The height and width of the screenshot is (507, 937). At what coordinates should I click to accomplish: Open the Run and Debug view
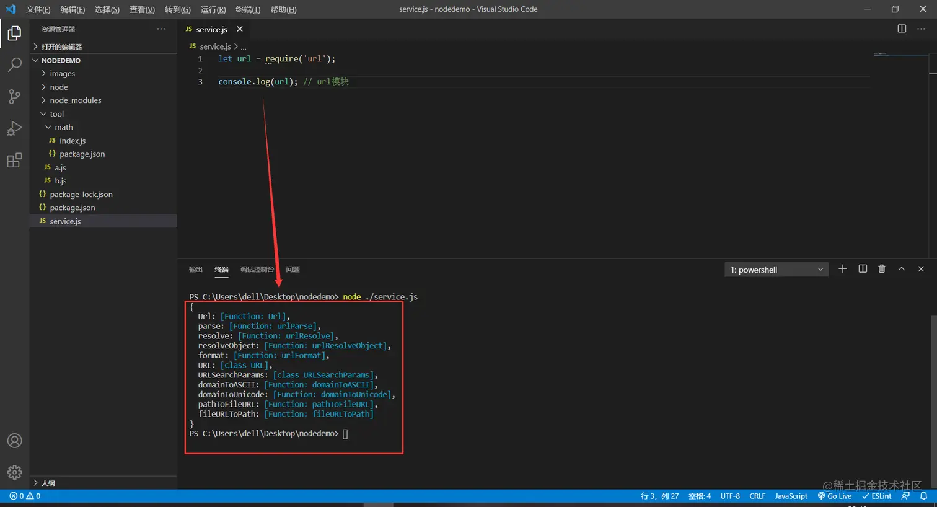coord(14,128)
